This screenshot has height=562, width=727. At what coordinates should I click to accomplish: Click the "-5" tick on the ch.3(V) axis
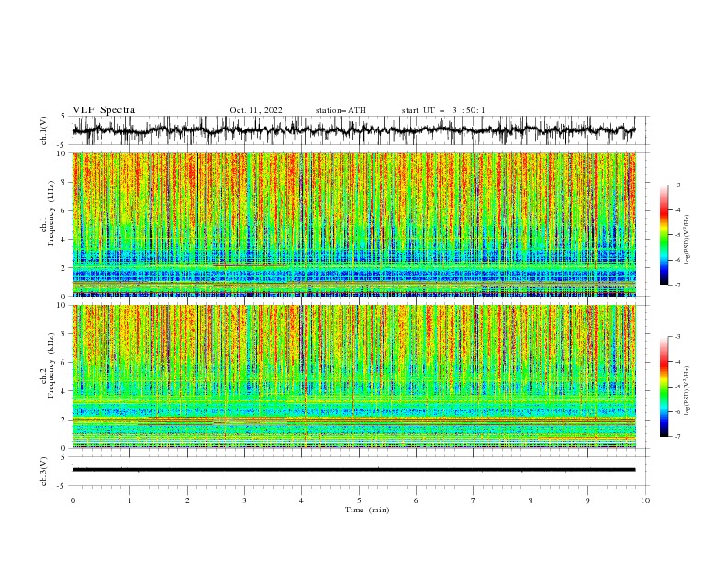coord(62,486)
